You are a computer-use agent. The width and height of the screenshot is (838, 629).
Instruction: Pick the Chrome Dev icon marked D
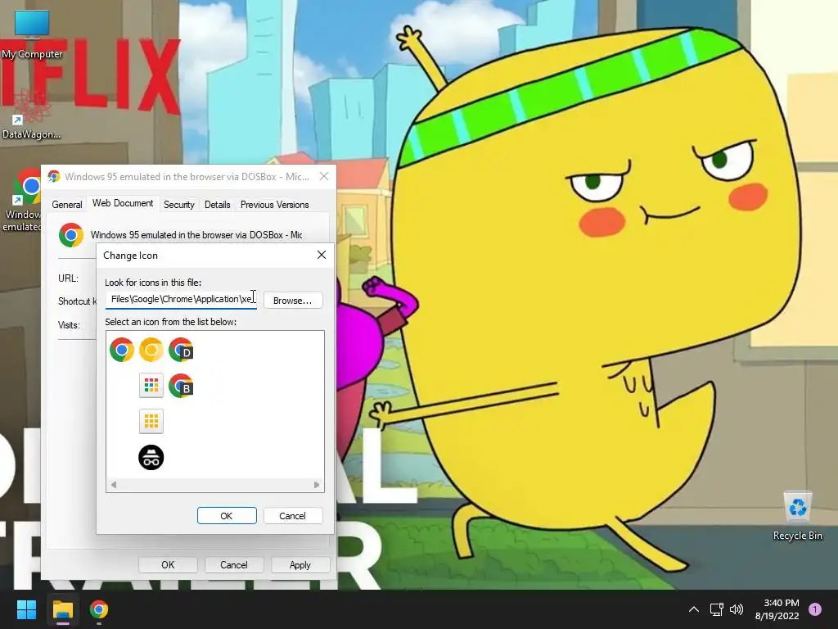[181, 350]
